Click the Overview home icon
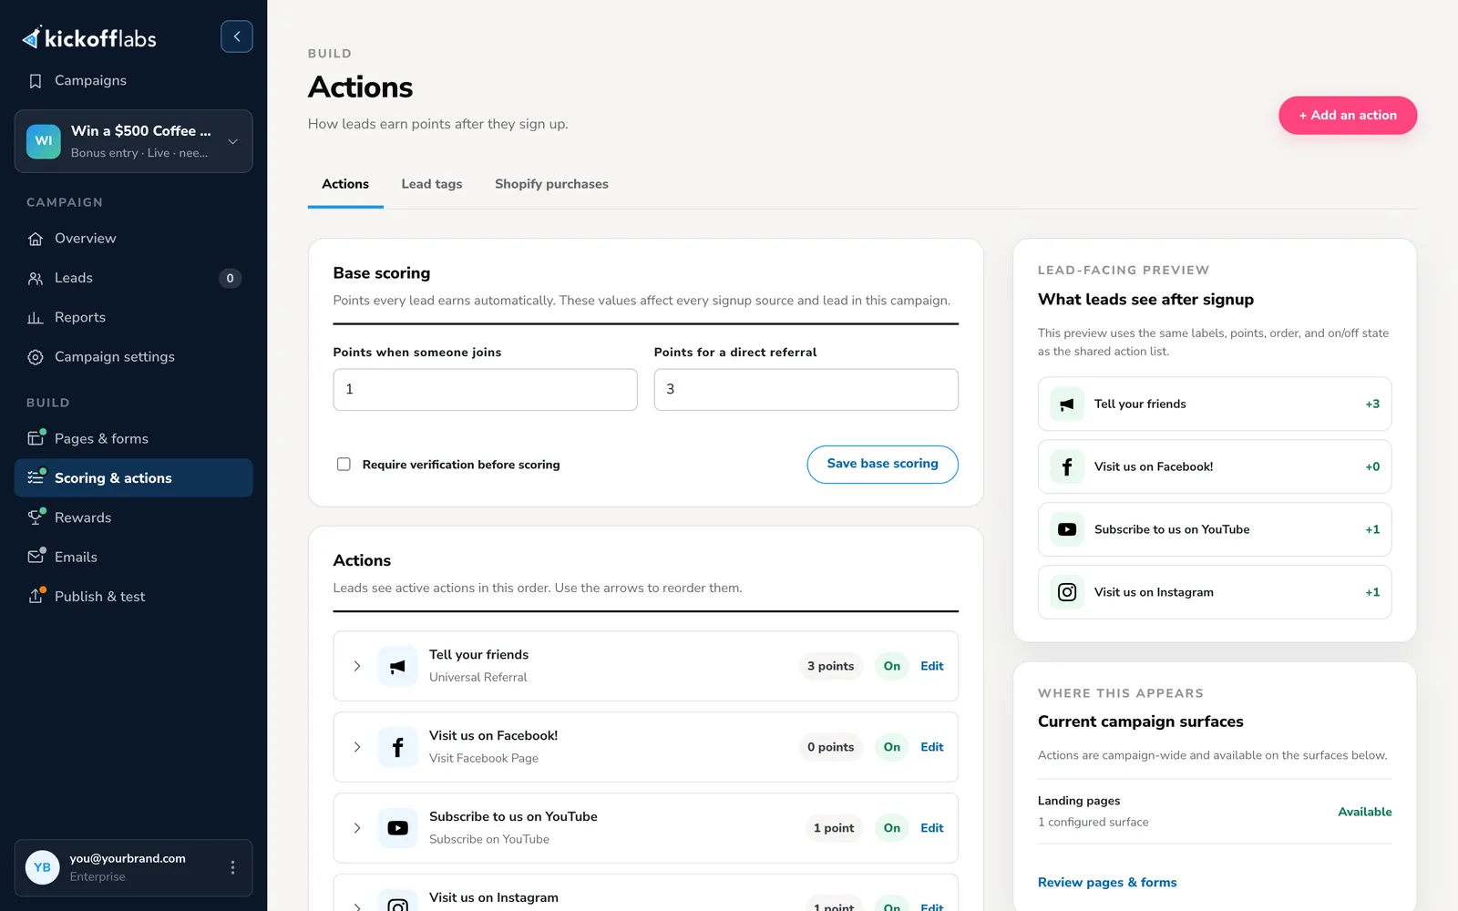The image size is (1458, 911). point(36,239)
